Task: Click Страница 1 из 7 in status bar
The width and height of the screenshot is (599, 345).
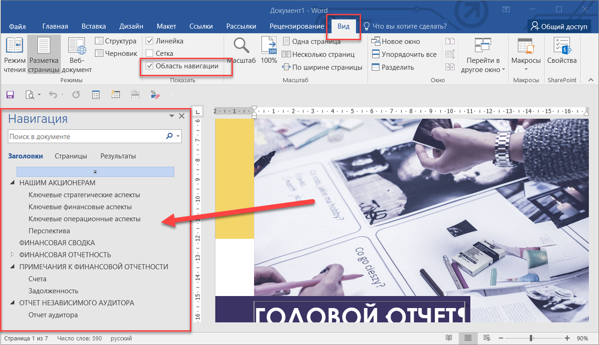Action: [26, 338]
